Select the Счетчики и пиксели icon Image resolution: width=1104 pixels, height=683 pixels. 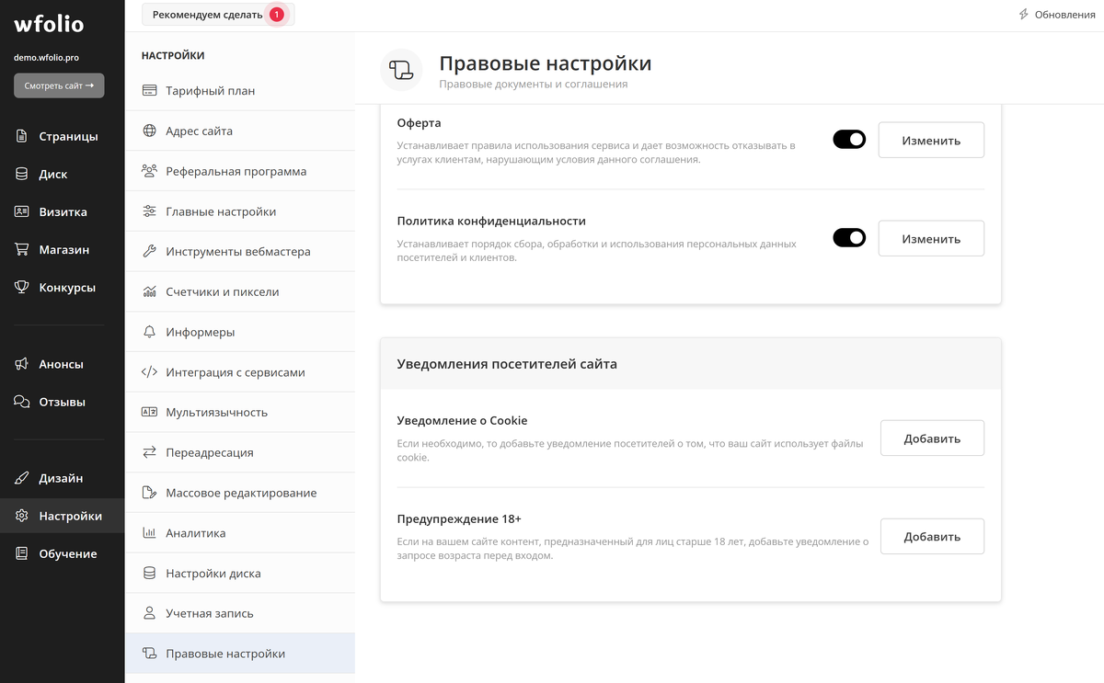click(x=148, y=291)
